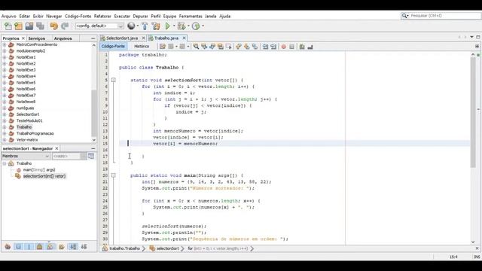Screen dimensions: 482x271
Task: Click the Last Edit icon in editor toolbar
Action: pyautogui.click(x=163, y=47)
